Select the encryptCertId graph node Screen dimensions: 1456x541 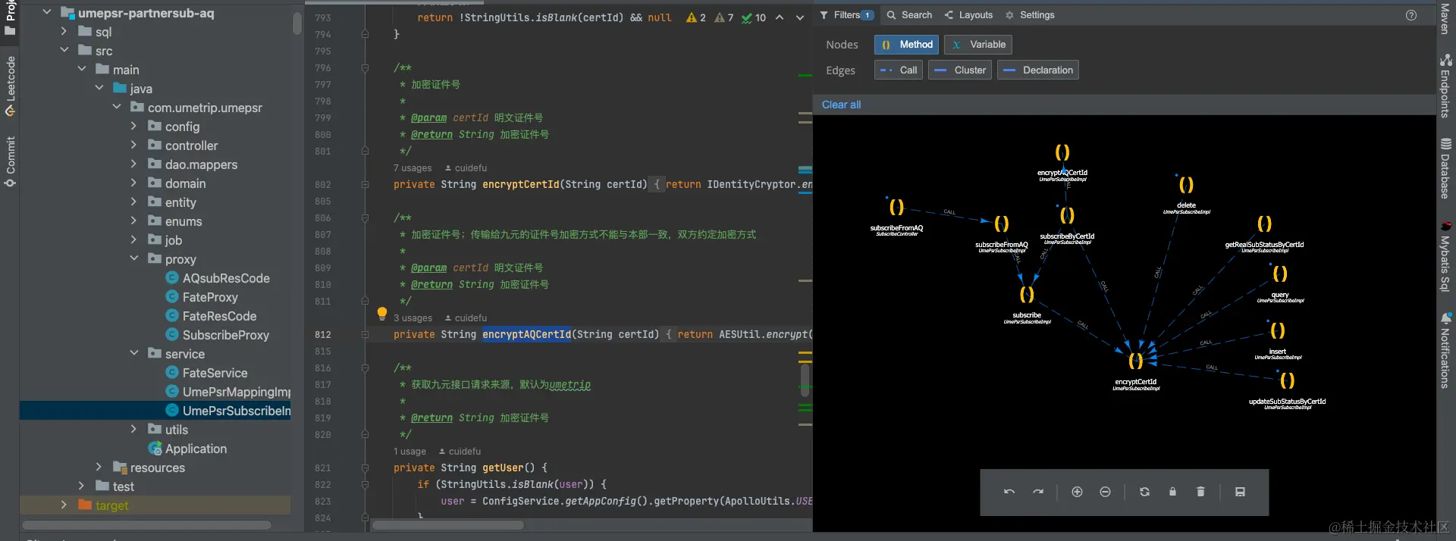[x=1136, y=361]
